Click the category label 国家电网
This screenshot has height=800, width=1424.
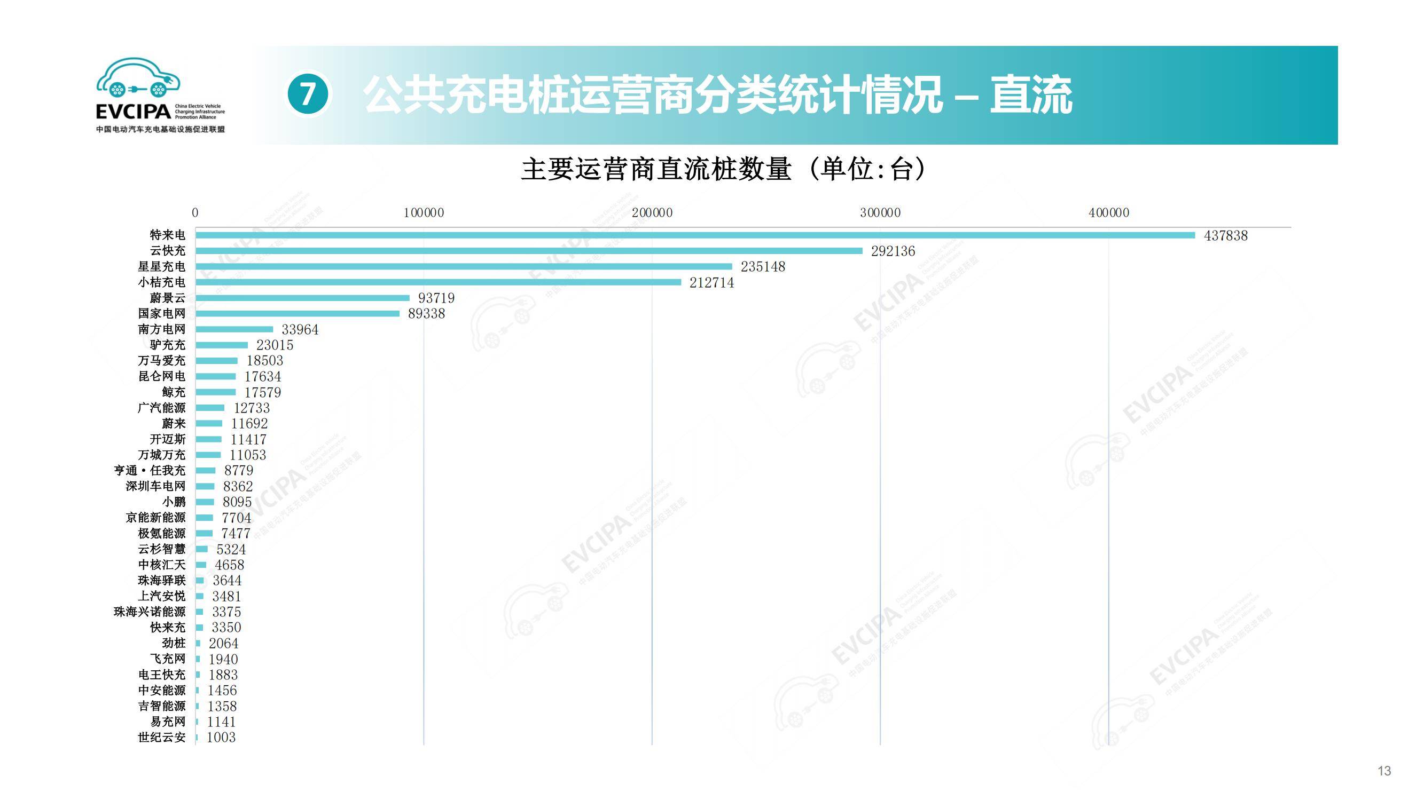[x=161, y=313]
